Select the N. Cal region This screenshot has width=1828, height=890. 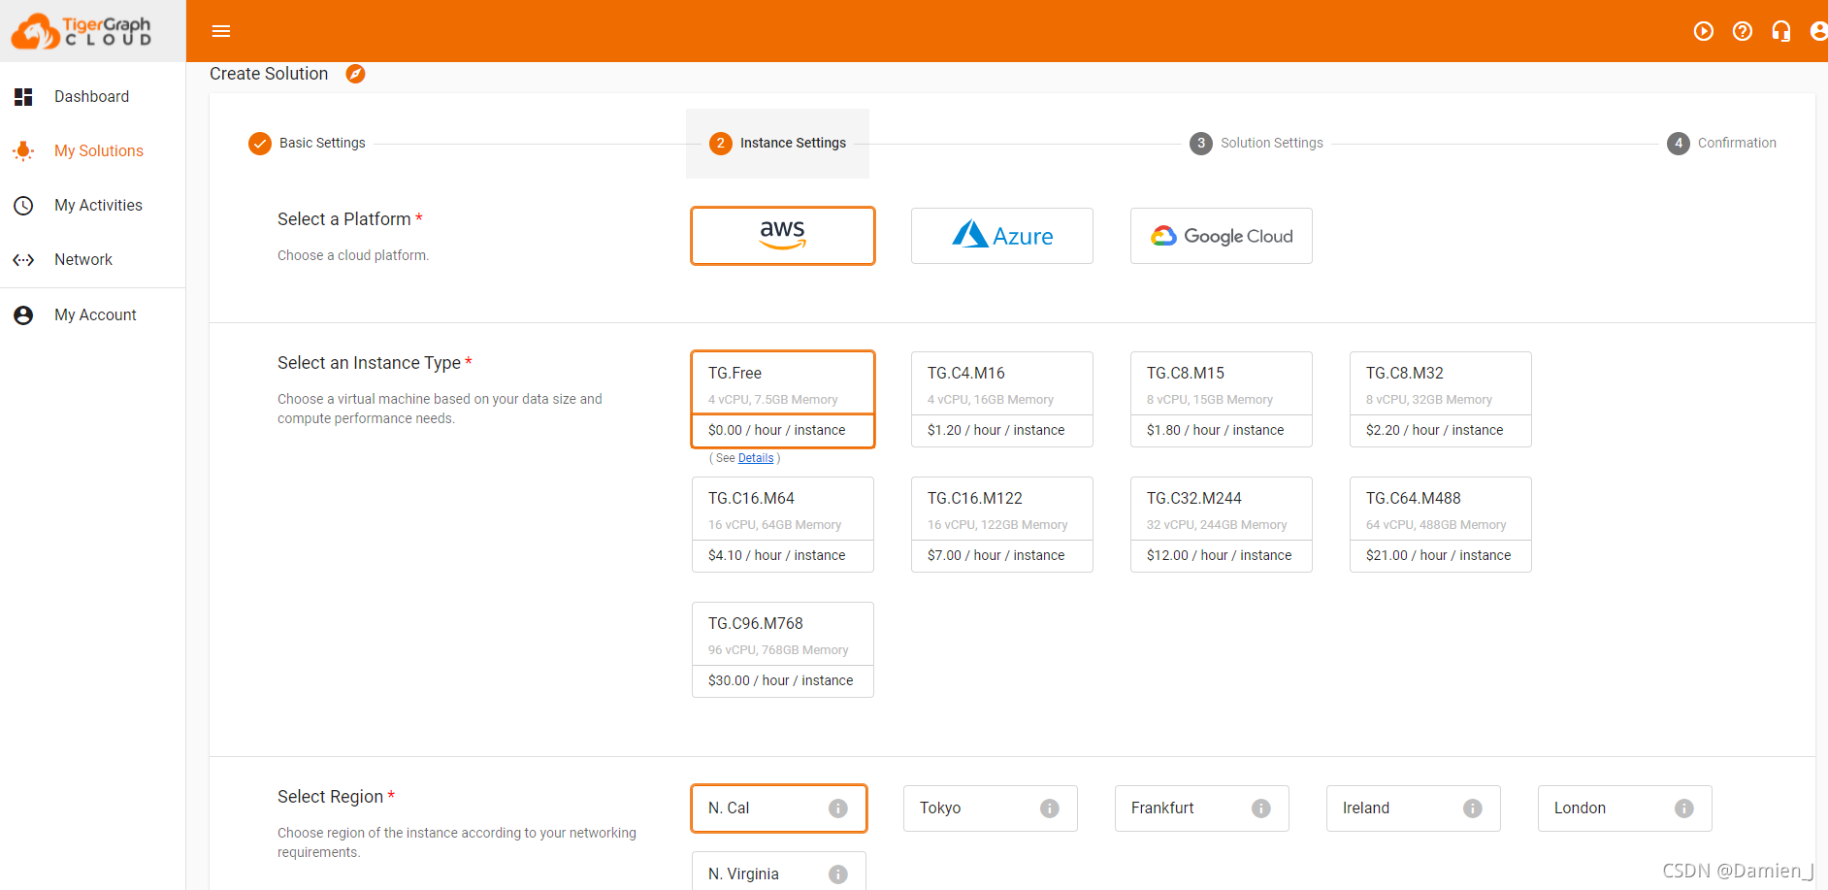click(x=779, y=808)
